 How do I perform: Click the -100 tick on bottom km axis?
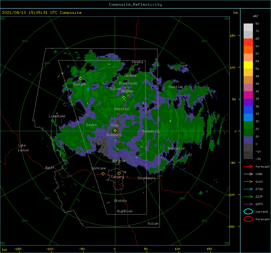50,249
